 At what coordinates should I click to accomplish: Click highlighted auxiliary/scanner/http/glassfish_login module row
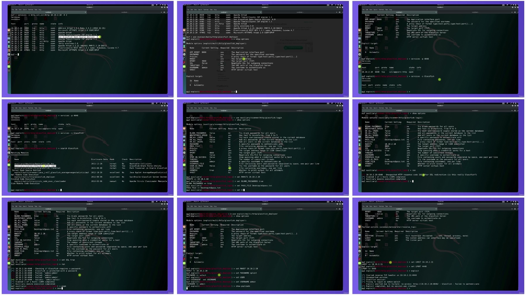point(35,166)
